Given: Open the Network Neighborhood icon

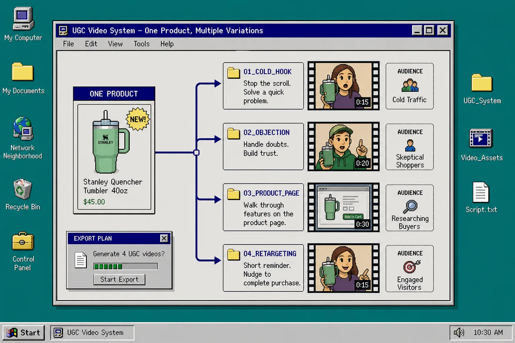Looking at the screenshot, I should (x=23, y=128).
